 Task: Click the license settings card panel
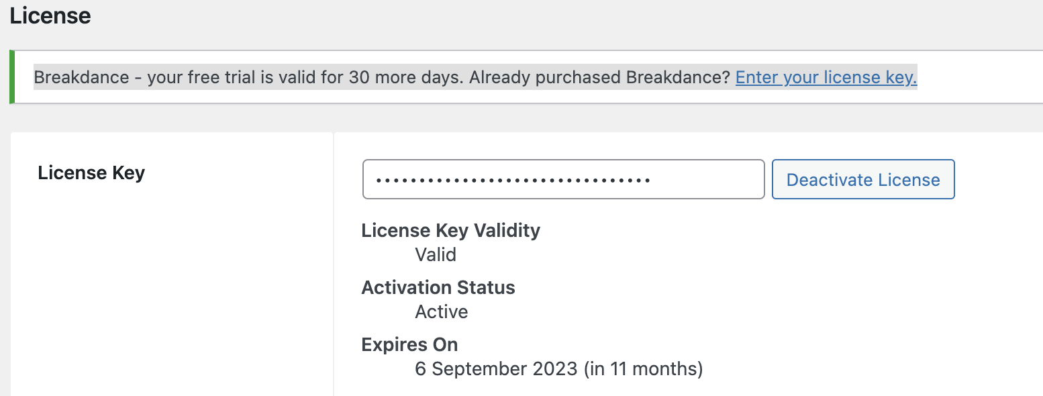coord(201,268)
